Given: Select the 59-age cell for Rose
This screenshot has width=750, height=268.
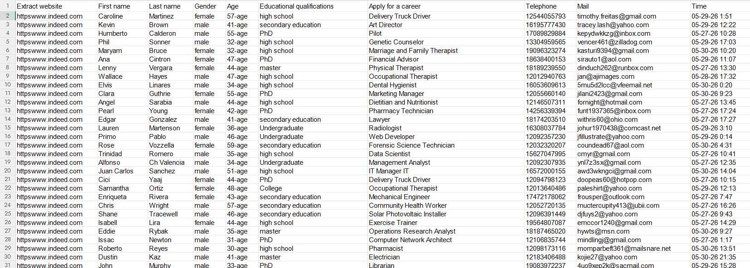Looking at the screenshot, I should (242, 145).
